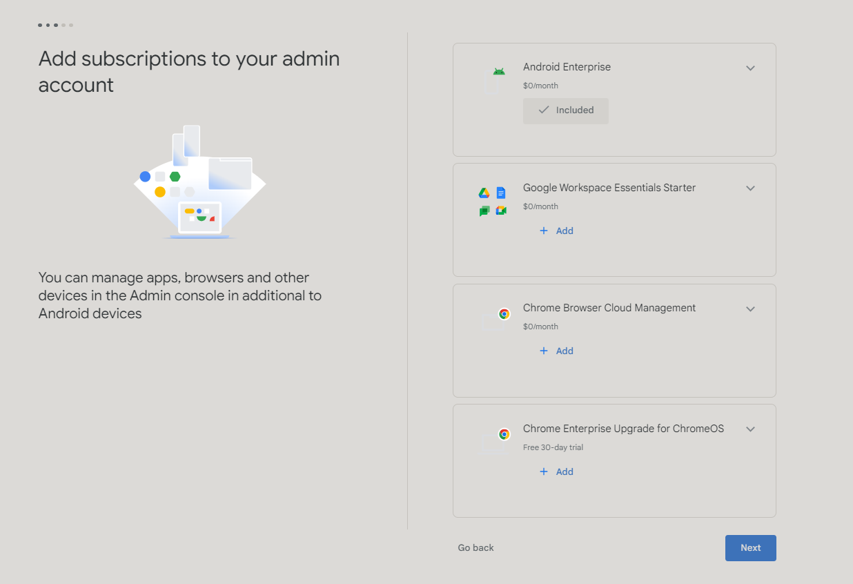Click the Included button for Android Enterprise
The height and width of the screenshot is (584, 853).
pyautogui.click(x=566, y=110)
